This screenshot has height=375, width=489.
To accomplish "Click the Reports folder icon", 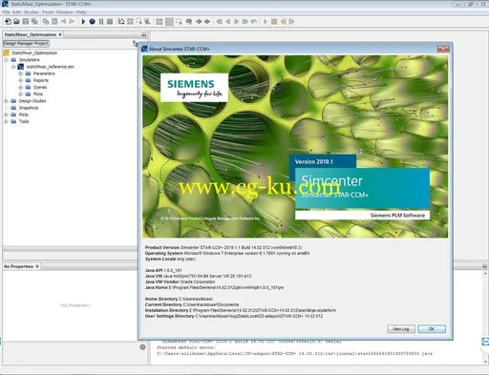I will point(28,80).
